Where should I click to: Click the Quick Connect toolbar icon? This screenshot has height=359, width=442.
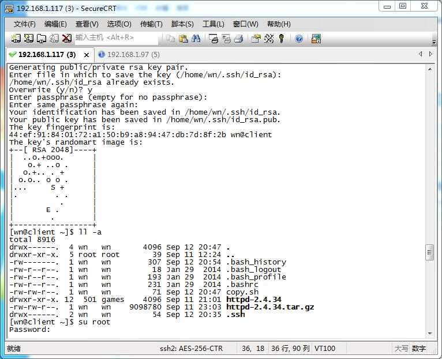click(29, 38)
